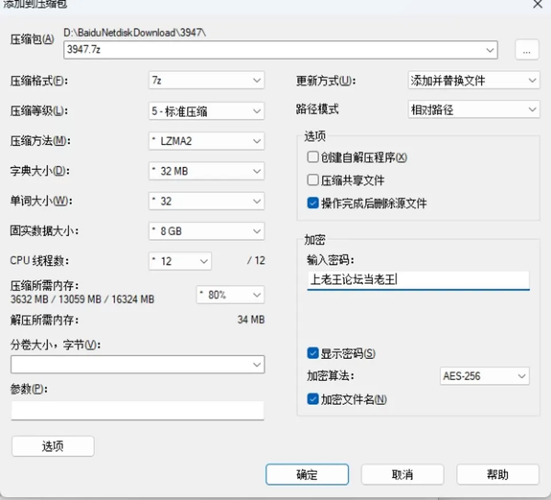
Task: Open the 压缩等级 标准压缩 dropdown
Action: coord(207,111)
